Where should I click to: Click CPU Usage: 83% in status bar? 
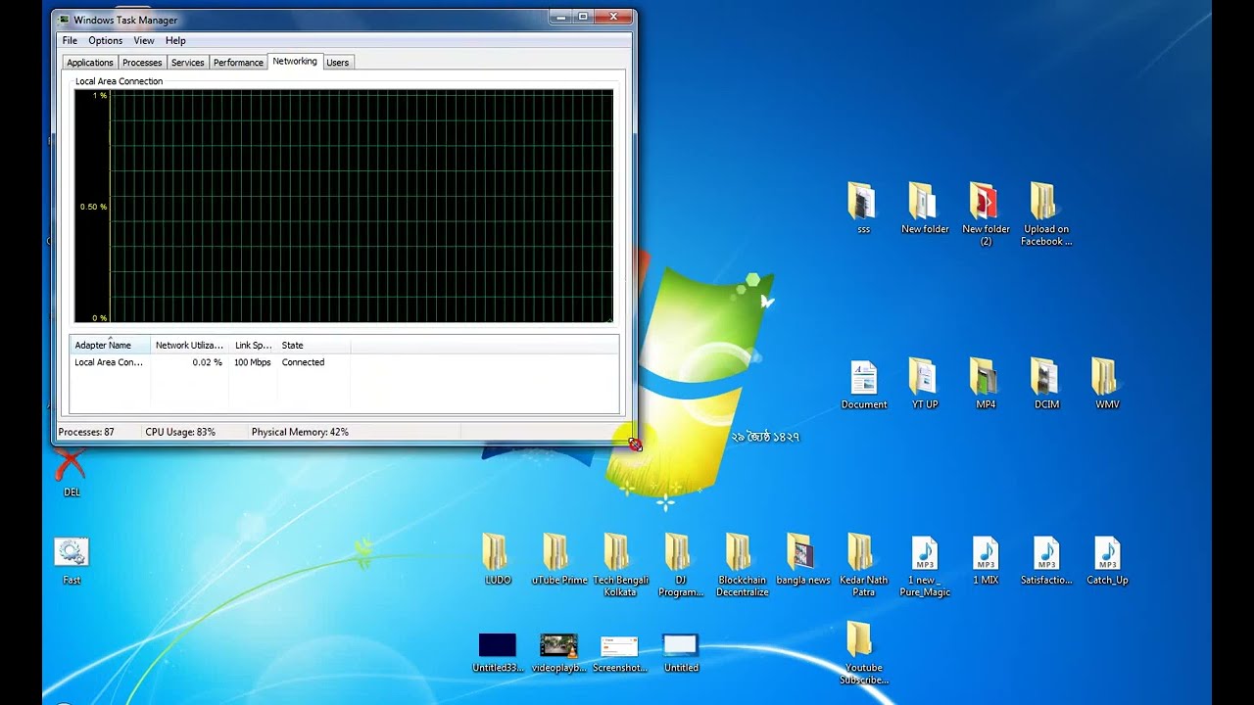pyautogui.click(x=180, y=432)
